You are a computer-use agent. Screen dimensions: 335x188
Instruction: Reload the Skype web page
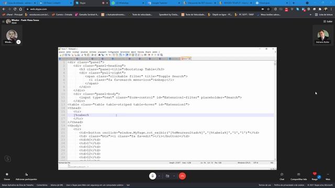coord(15,9)
